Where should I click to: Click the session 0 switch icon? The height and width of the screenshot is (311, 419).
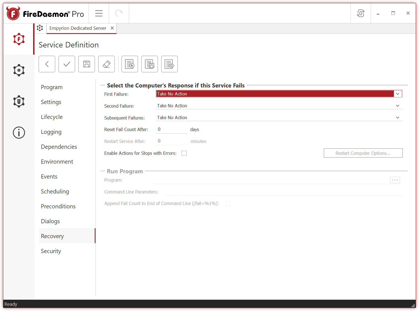pyautogui.click(x=360, y=13)
